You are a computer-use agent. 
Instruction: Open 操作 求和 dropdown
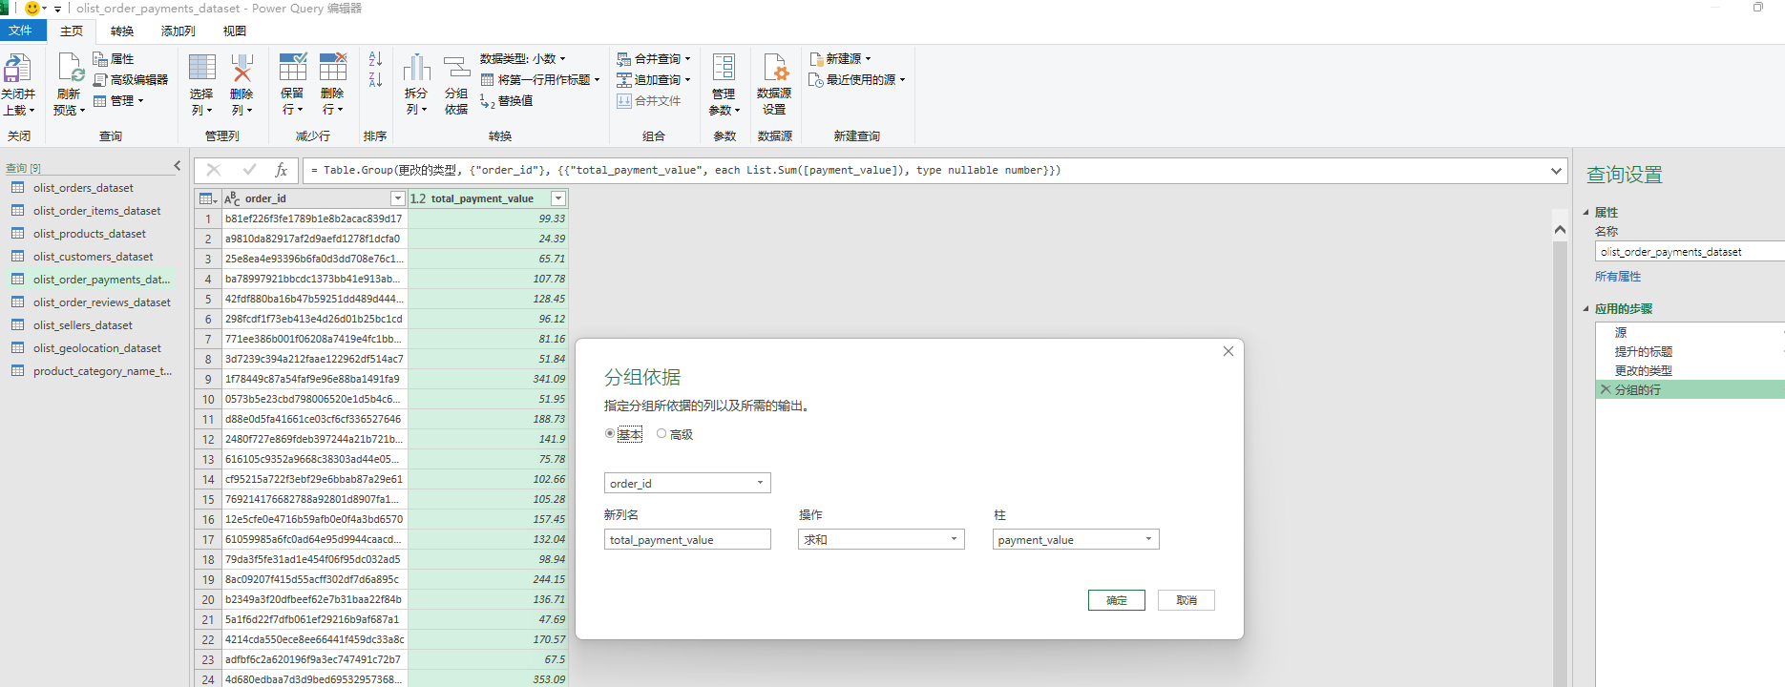click(x=882, y=539)
